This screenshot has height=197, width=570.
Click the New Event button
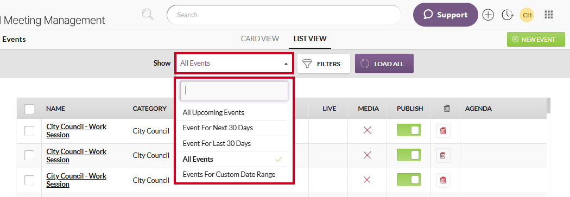536,39
